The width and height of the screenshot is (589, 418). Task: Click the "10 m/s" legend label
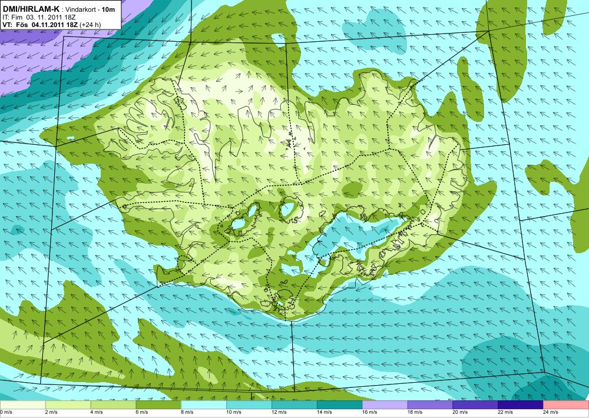coord(234,412)
